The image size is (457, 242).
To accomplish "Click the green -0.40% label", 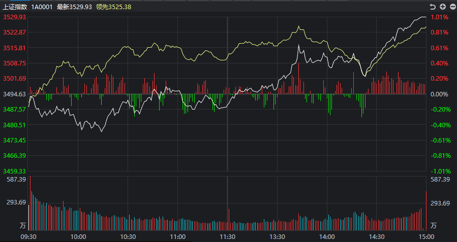I will click(x=441, y=125).
